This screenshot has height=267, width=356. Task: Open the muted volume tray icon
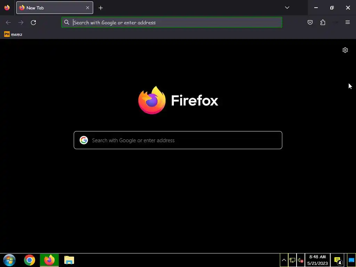301,260
